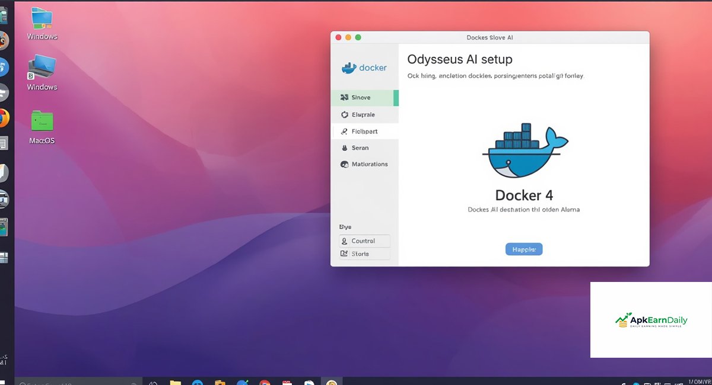This screenshot has height=385, width=712.
Task: Click the 'Dockes AI deshation' caption text
Action: tap(524, 210)
